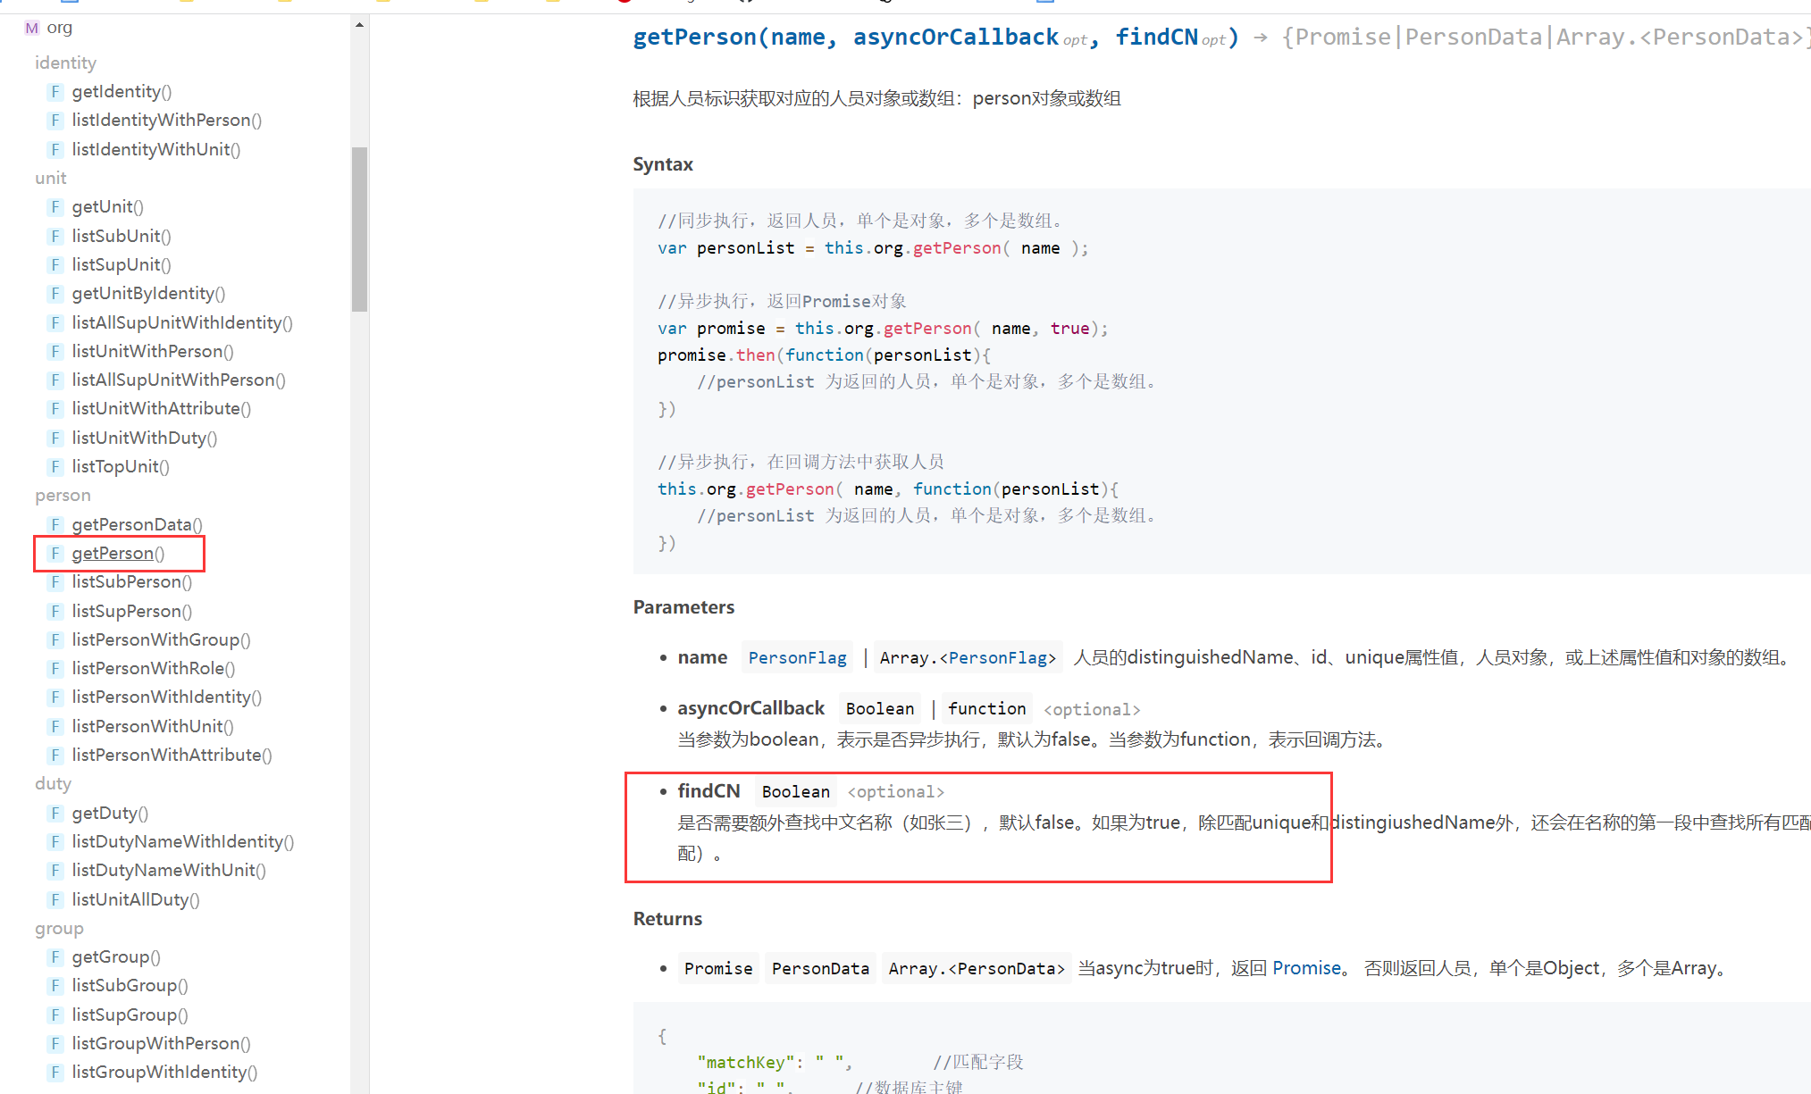
Task: Open the PersonFlag type link
Action: 797,658
